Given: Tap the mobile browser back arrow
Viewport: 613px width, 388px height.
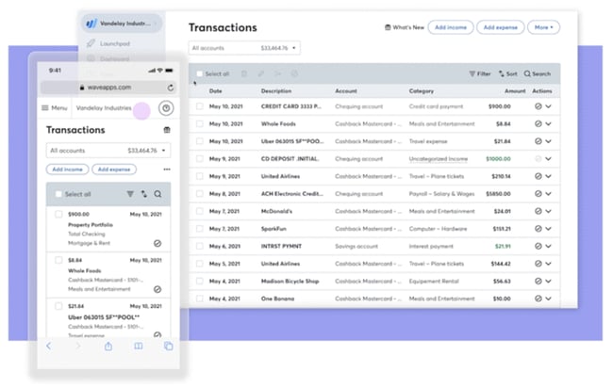Looking at the screenshot, I should (x=48, y=346).
